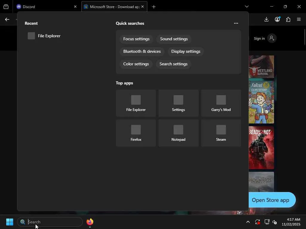Click the Firefox page vertical scrollbar
Viewport: 306px width, 229px height.
305,37
